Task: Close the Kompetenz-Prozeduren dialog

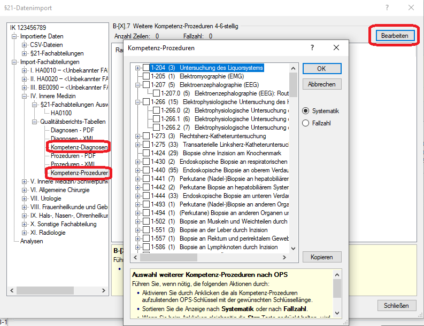Action: (x=336, y=48)
